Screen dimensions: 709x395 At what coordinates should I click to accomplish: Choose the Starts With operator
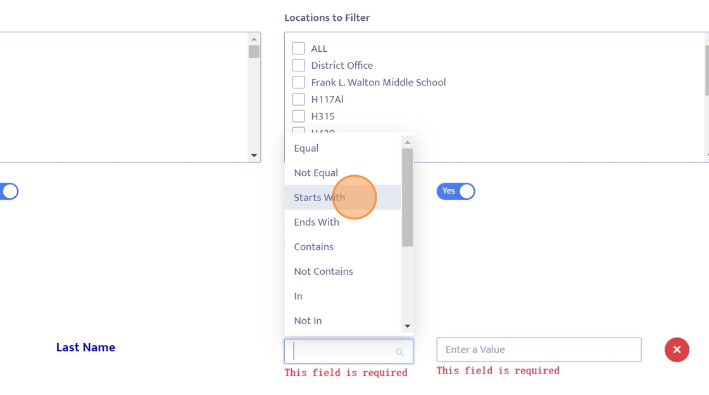[320, 197]
